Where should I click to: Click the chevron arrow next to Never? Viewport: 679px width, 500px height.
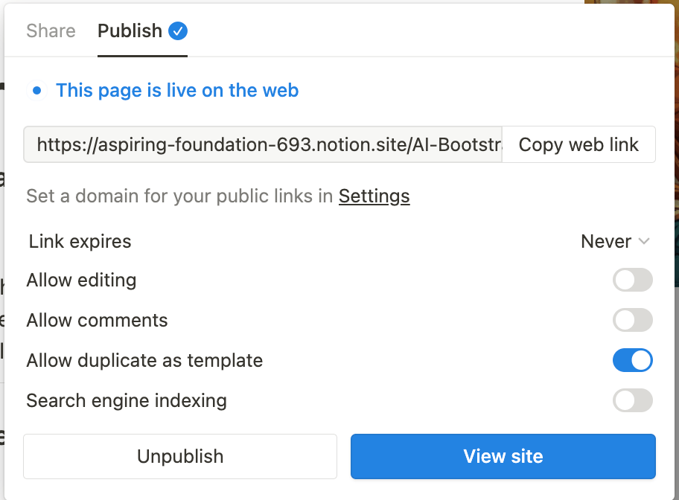tap(645, 242)
